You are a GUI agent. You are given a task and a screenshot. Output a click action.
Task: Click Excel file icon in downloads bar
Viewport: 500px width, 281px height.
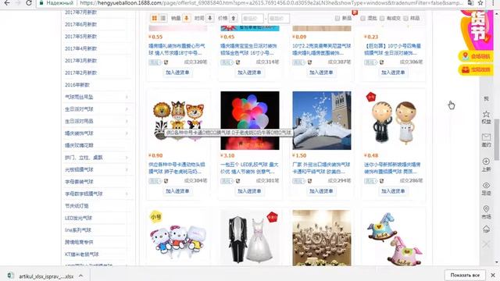(x=10, y=276)
